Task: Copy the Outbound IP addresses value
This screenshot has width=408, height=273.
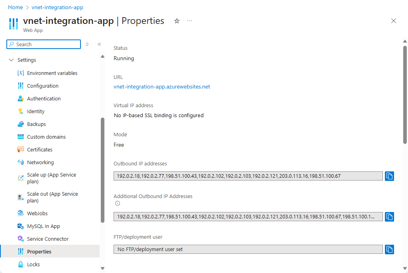Action: coord(389,176)
